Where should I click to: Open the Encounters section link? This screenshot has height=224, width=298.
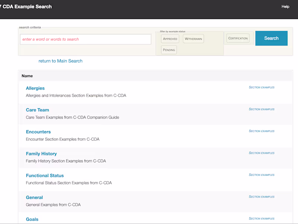[x=38, y=132]
